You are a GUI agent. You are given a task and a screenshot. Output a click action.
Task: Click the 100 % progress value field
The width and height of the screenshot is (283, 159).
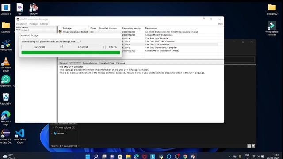[x=113, y=47]
